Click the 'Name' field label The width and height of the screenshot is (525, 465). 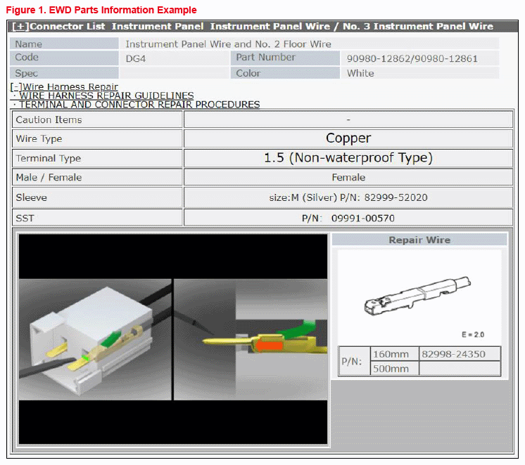point(64,44)
